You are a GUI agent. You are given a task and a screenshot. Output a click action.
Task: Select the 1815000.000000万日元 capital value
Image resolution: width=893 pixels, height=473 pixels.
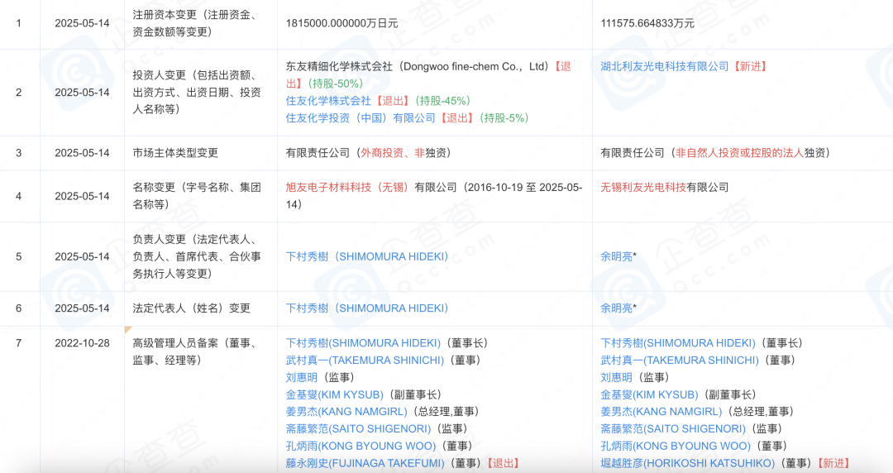[341, 23]
